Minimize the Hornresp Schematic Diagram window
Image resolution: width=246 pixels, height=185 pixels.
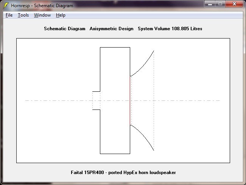click(x=210, y=4)
